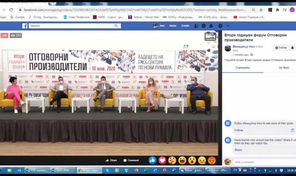Click Comment under the video
Screen dimensions: 296x176
(131, 161)
